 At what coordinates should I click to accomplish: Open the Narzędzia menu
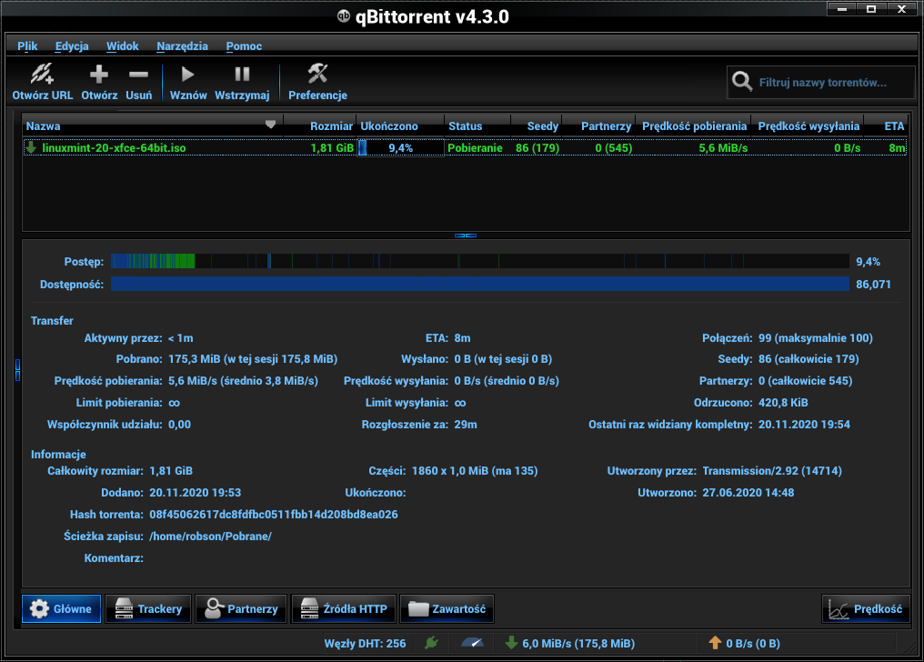point(182,46)
